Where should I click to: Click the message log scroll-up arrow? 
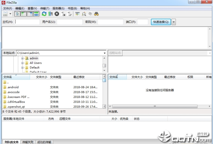[x=210, y=29]
